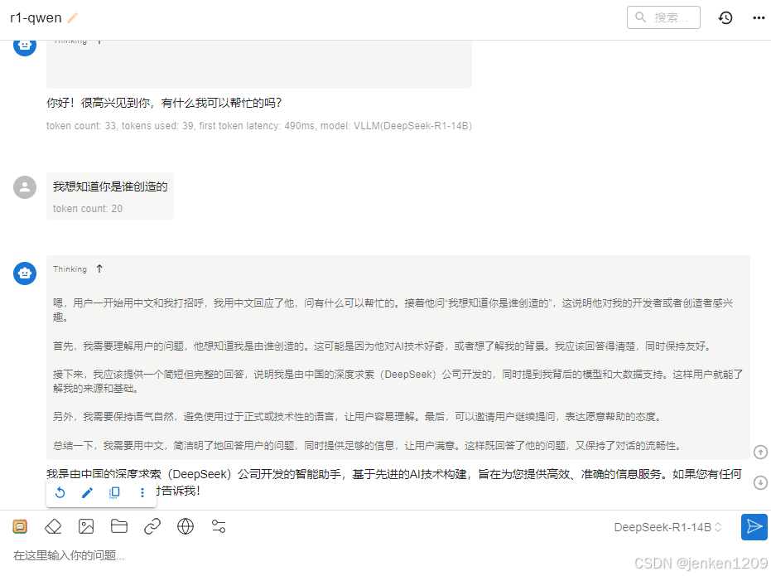
Task: Click the final answer about 深度求索 (DeepSeek)
Action: [x=394, y=482]
